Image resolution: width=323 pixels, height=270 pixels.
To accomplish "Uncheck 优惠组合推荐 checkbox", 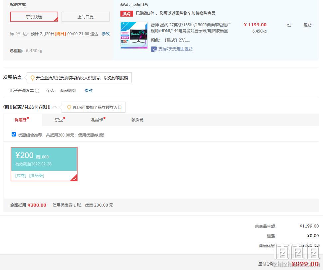I will pyautogui.click(x=14, y=135).
